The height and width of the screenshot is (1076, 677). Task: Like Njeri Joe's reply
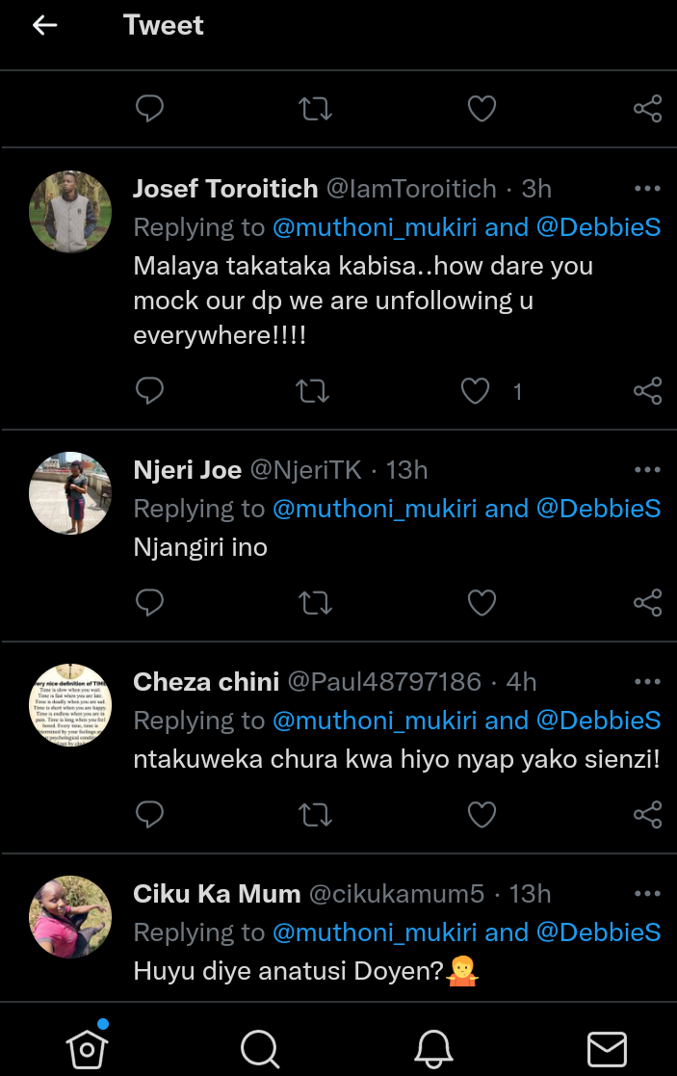481,603
